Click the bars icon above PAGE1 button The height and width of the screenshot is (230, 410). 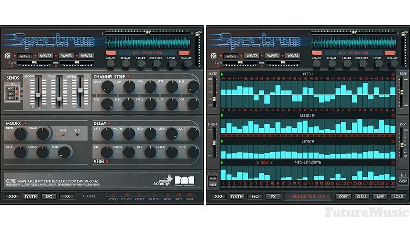click(x=213, y=173)
